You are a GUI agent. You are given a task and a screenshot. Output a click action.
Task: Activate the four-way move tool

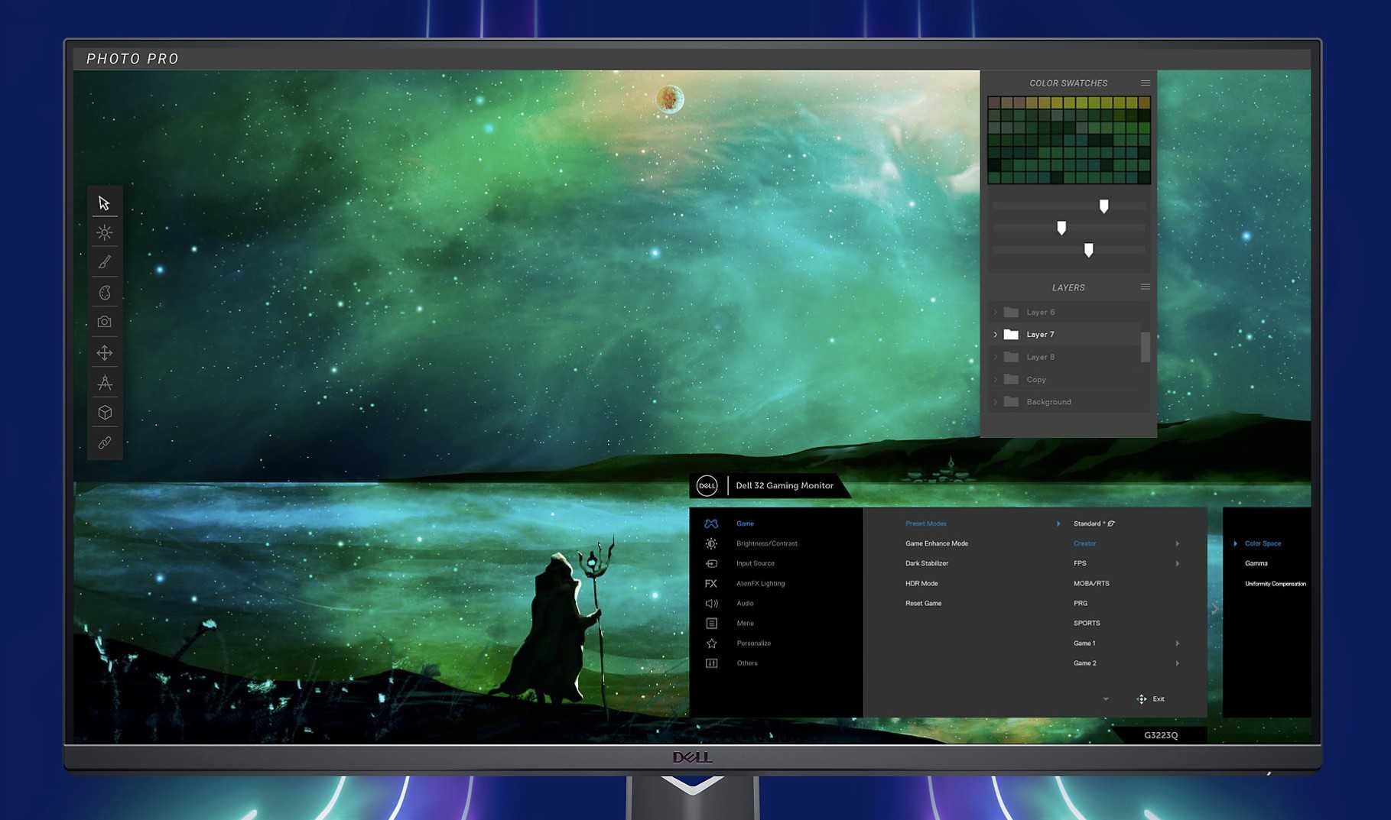click(x=105, y=352)
